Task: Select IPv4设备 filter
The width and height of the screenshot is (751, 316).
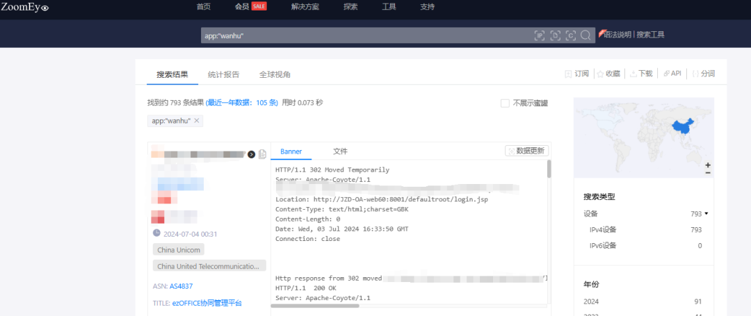Action: [645, 230]
